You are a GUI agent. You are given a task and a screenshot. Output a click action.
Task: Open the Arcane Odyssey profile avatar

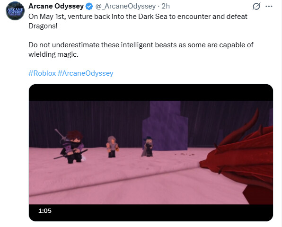tap(15, 11)
